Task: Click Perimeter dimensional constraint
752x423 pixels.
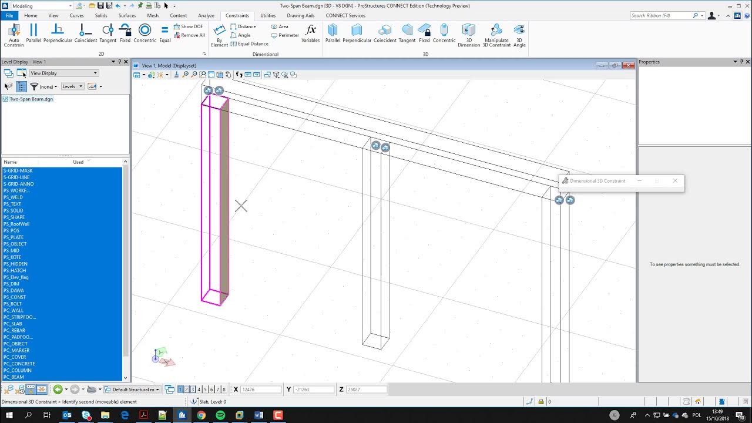Action: pos(285,35)
